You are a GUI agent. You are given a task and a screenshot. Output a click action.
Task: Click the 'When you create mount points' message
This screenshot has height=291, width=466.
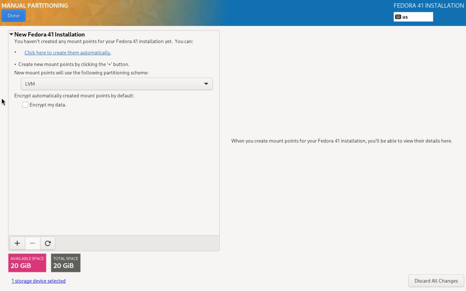point(342,141)
